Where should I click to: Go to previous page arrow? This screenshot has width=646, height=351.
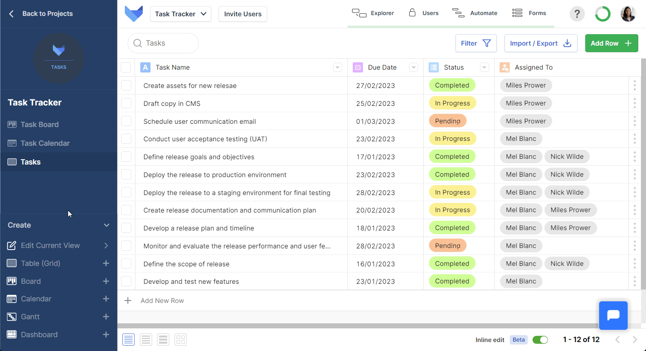click(x=617, y=340)
